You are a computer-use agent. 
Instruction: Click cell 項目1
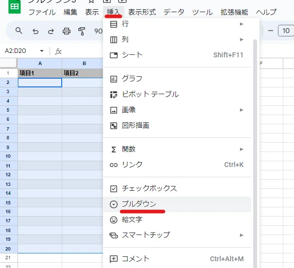pos(40,73)
